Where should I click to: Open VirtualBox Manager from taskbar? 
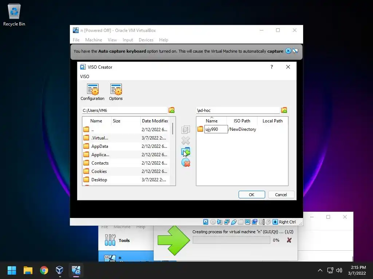click(x=60, y=270)
